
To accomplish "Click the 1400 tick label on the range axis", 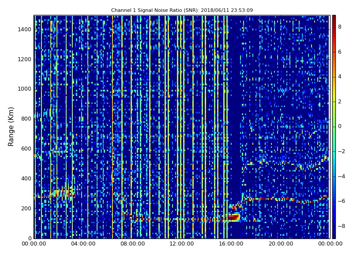I will (25, 29).
